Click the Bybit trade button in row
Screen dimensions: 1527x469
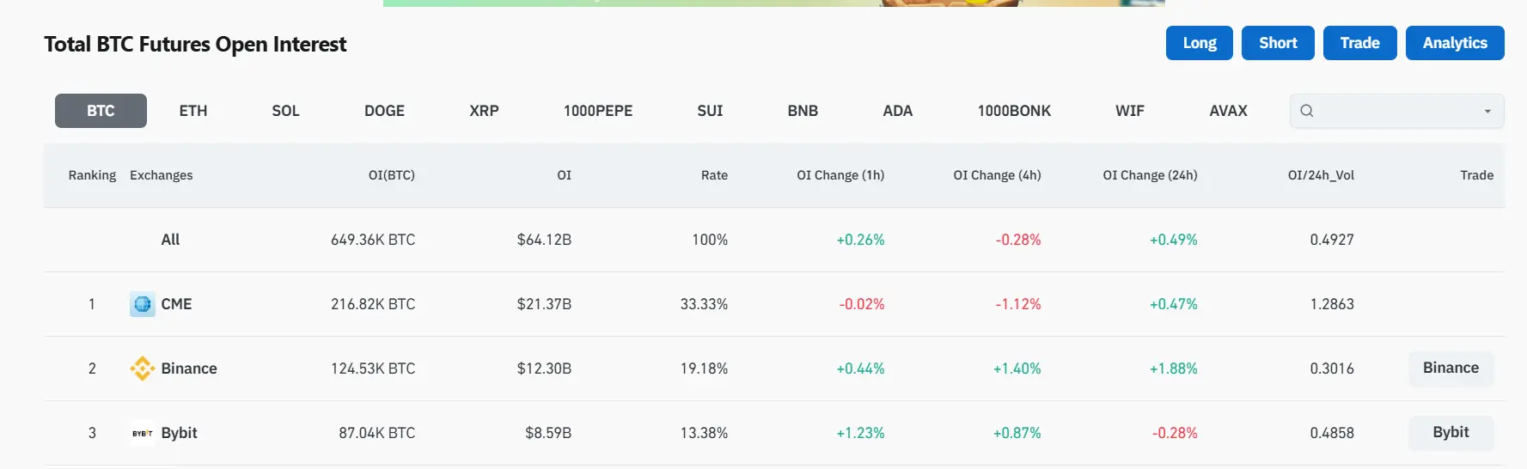point(1451,433)
